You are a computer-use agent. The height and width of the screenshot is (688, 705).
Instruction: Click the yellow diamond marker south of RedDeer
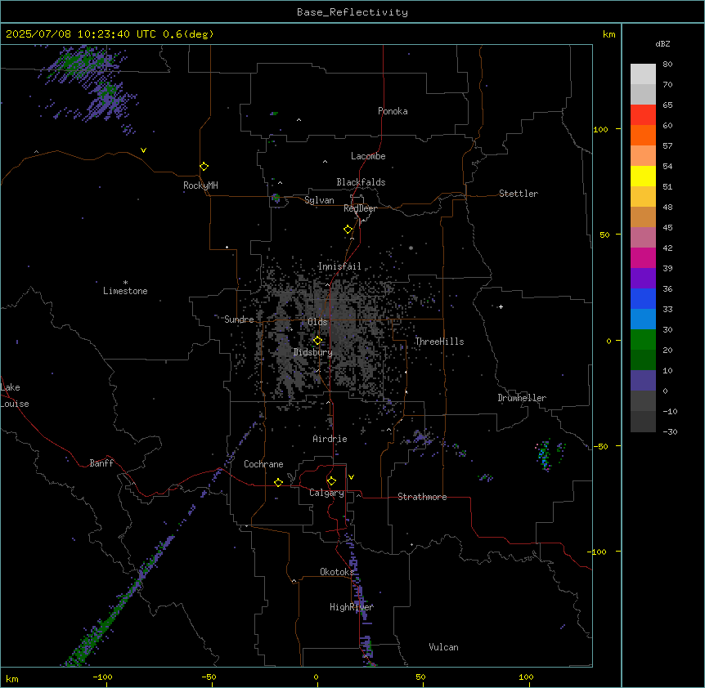[x=348, y=230]
